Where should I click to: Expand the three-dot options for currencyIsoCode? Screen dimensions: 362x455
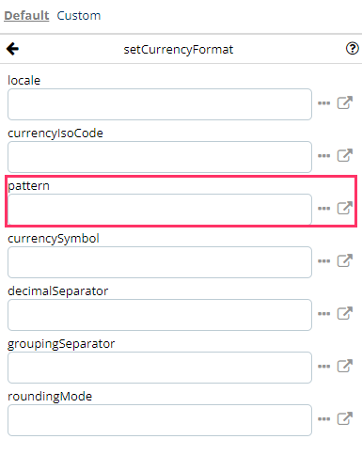pyautogui.click(x=324, y=156)
